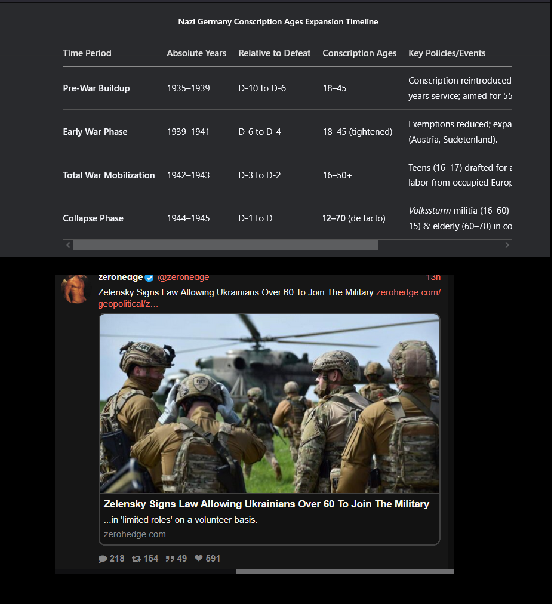Click the quote icon with 49
Screen dimensions: 554x604
(x=170, y=559)
